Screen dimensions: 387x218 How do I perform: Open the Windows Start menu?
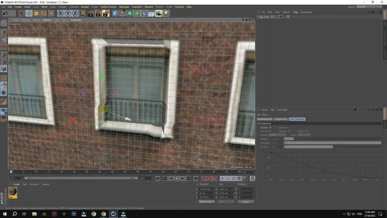(5, 214)
